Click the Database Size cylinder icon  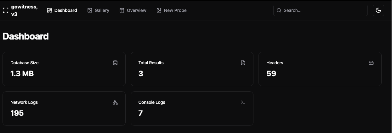pos(115,63)
